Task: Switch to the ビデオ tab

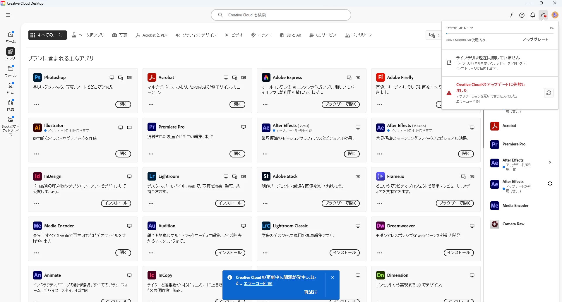Action: click(234, 35)
